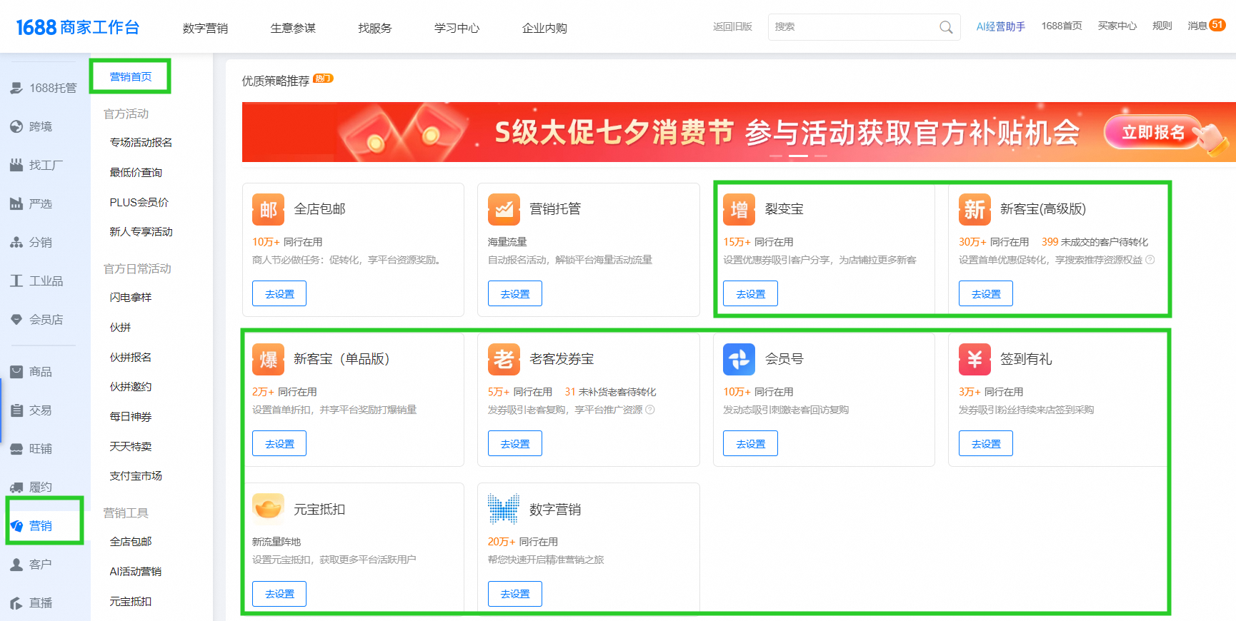1236x621 pixels.
Task: Click the 营销托管 chart icon
Action: pos(504,209)
